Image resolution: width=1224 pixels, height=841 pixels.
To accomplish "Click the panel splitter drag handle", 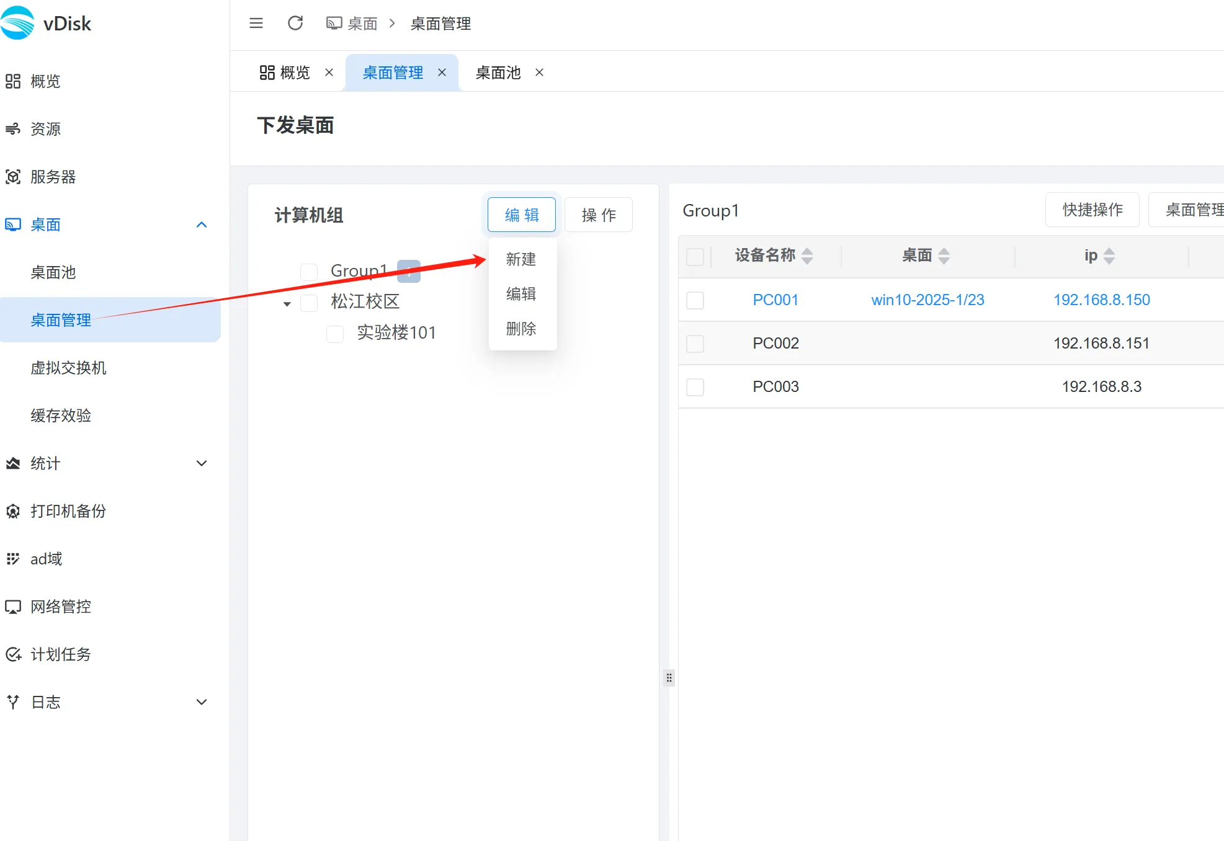I will tap(669, 677).
